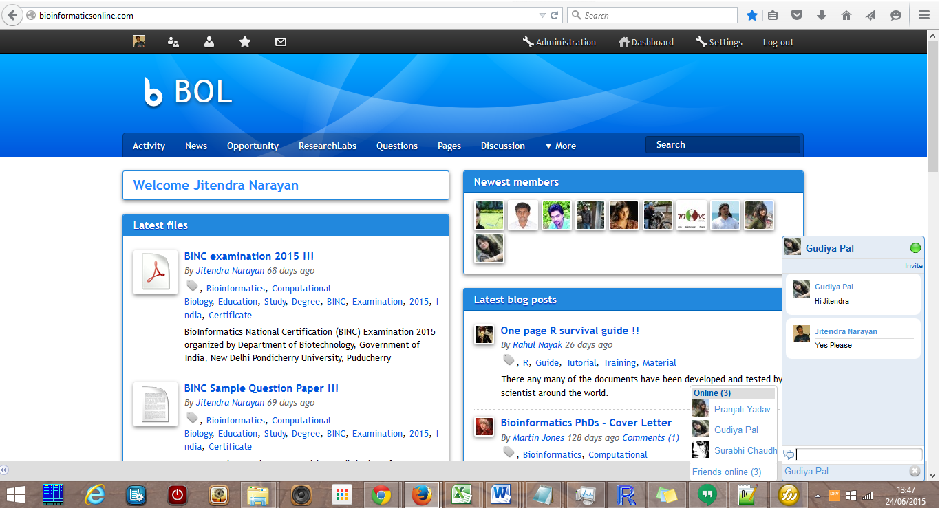Screen dimensions: 940x508
Task: Open Rahul Nayak's author profile link
Action: click(x=537, y=345)
